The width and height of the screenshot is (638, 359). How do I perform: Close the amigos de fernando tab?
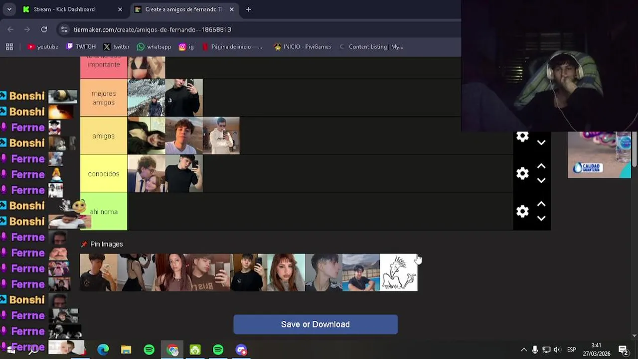pyautogui.click(x=231, y=9)
